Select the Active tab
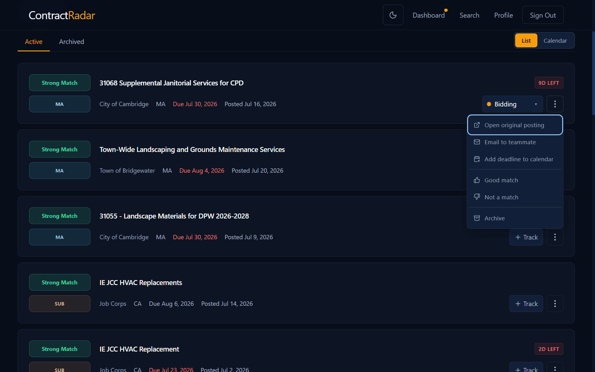This screenshot has height=372, width=595. (x=34, y=41)
